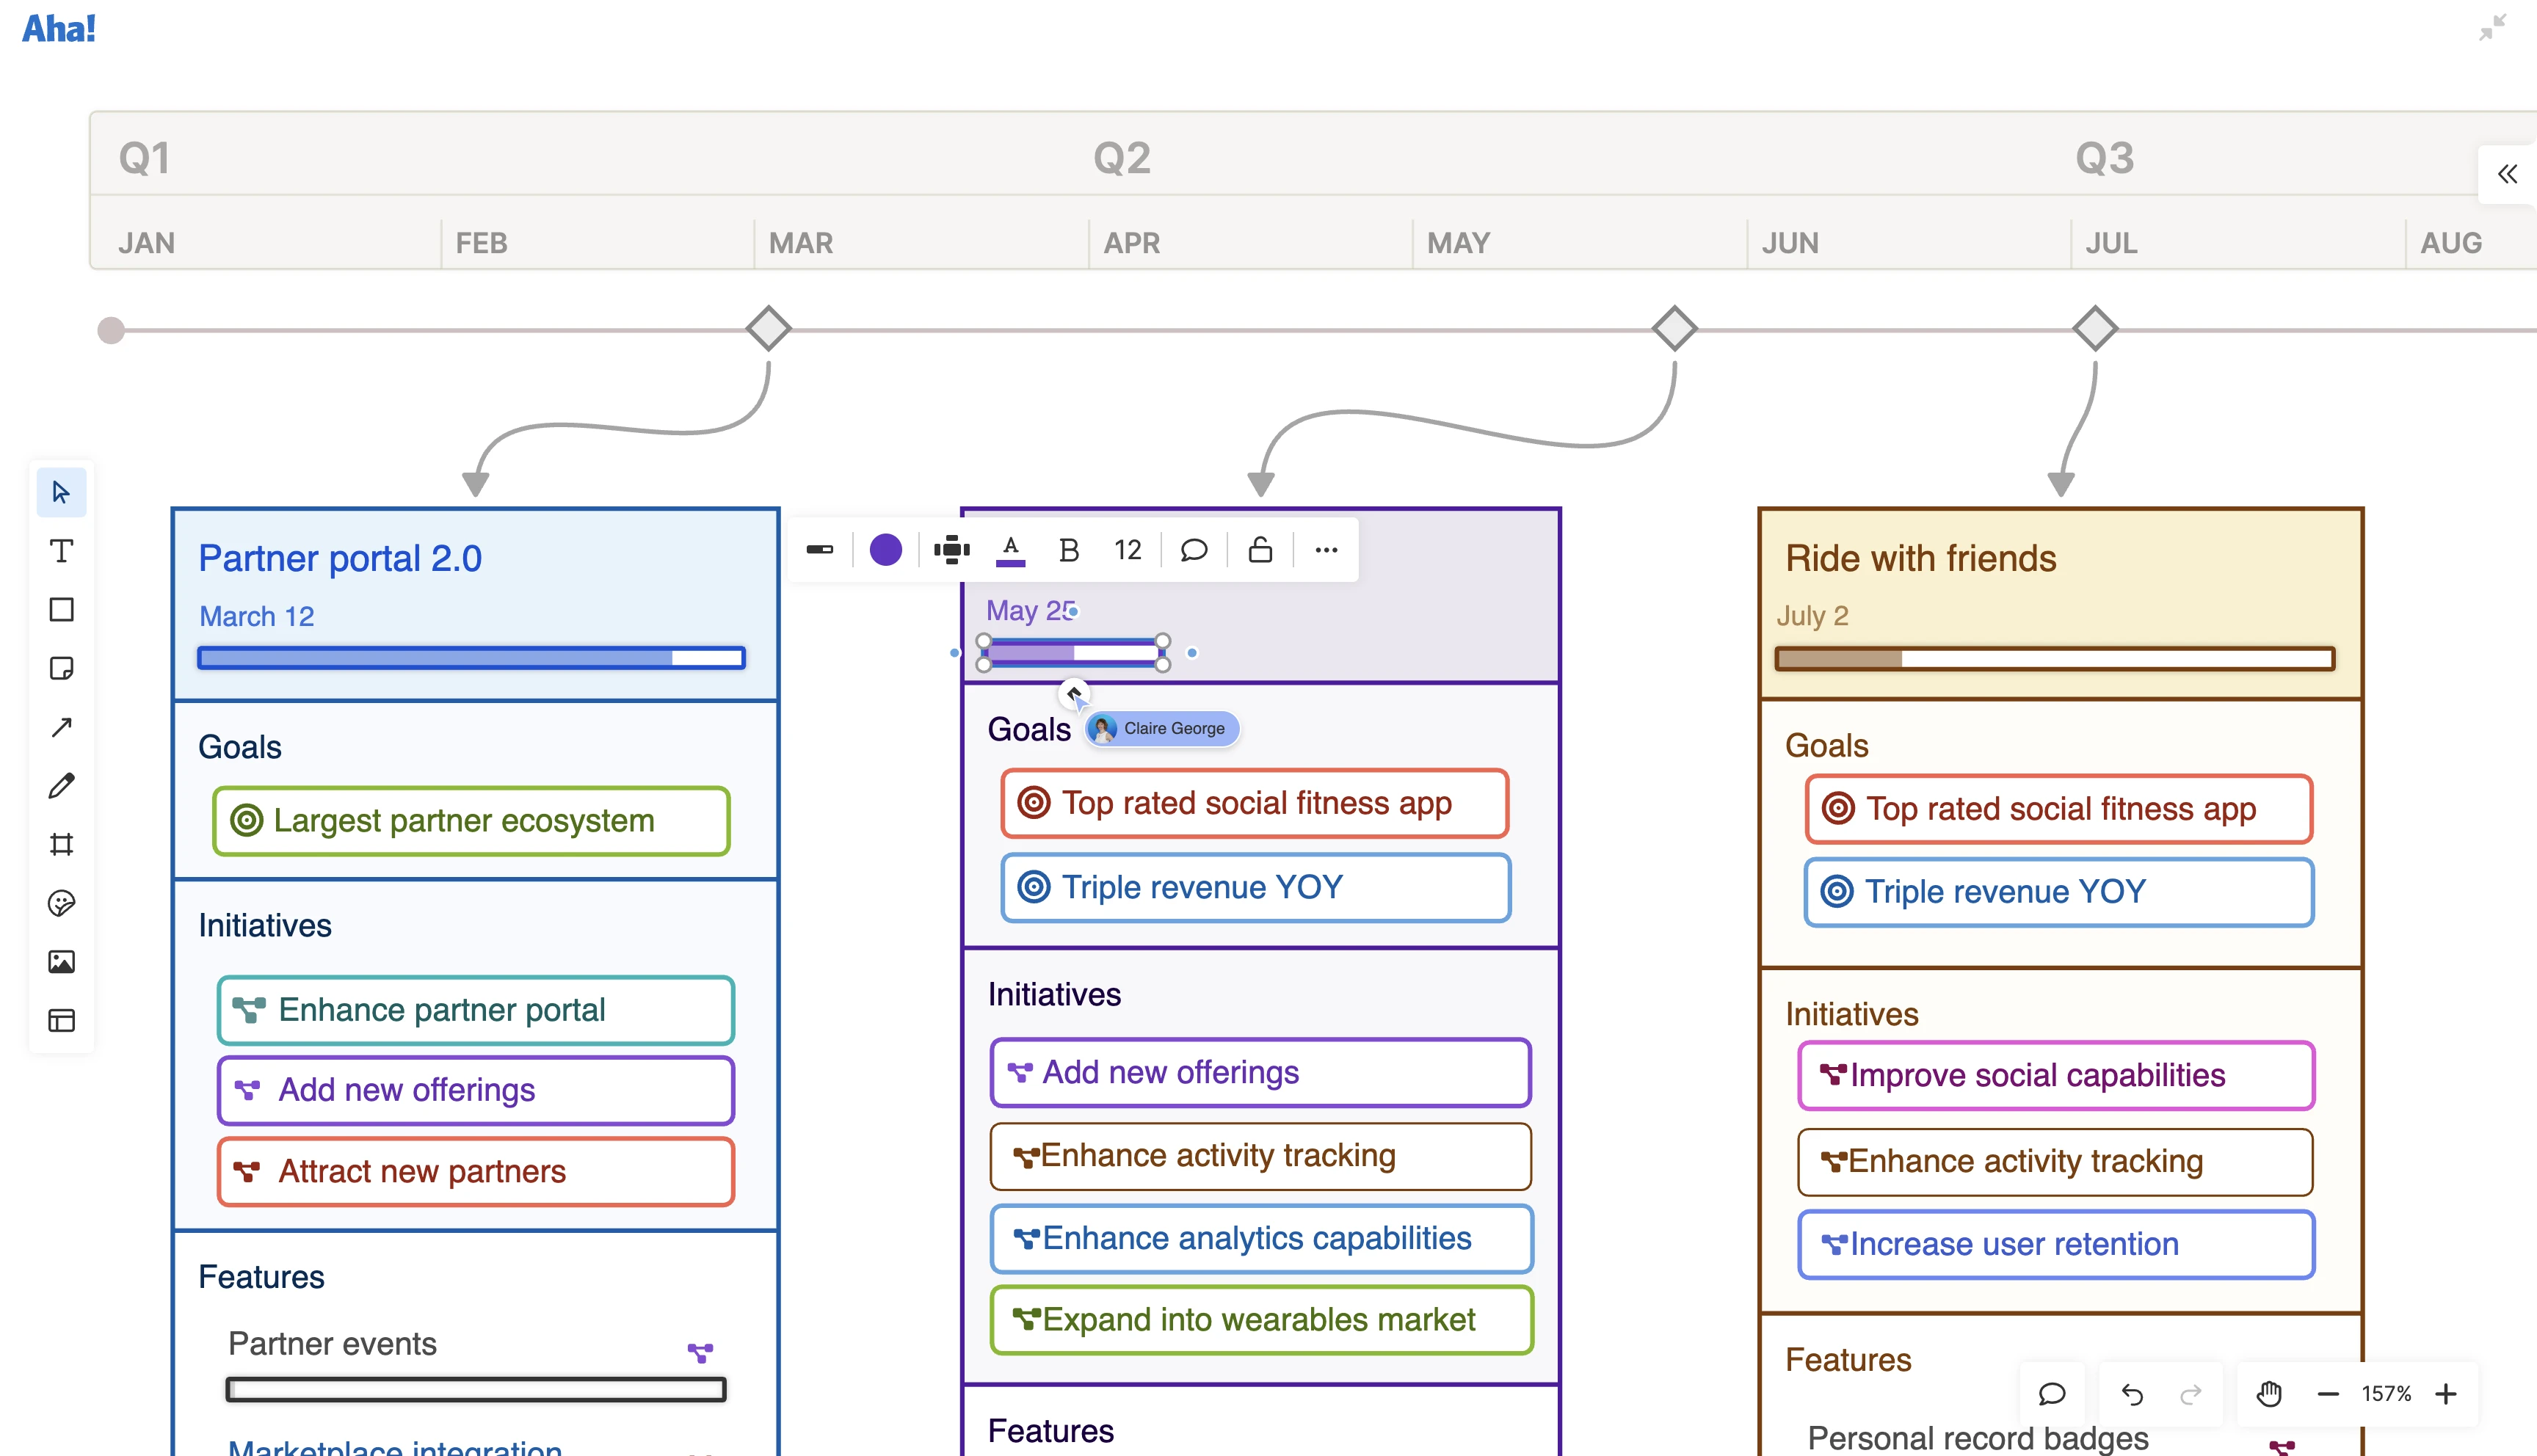Open the text color picker in the floating toolbar
2537x1456 pixels.
coord(1010,549)
